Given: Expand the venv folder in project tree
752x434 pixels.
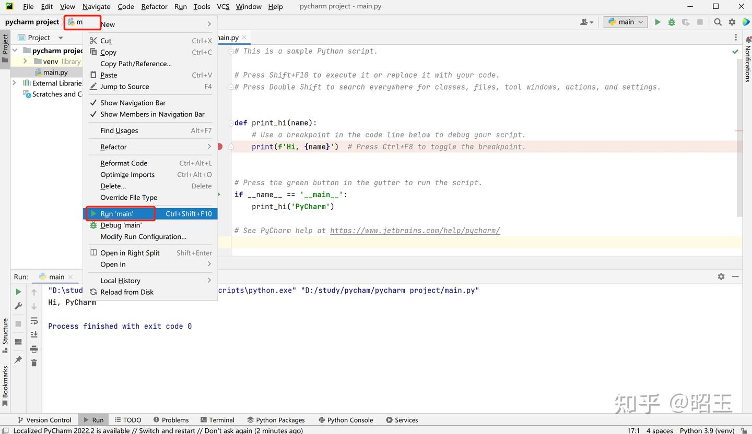Looking at the screenshot, I should pyautogui.click(x=25, y=61).
